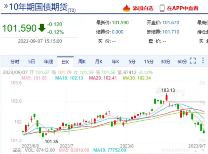The width and height of the screenshot is (208, 154).
Task: Switch to 周K weekly candlestick view
Action: pos(82,61)
